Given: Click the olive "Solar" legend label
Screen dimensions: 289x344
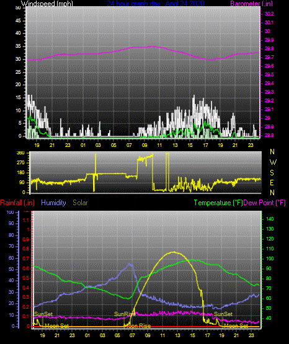Looking at the screenshot, I should point(80,203).
